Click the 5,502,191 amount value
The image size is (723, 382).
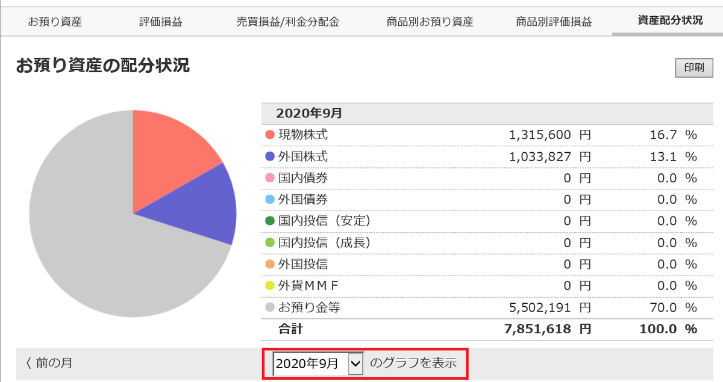point(539,307)
